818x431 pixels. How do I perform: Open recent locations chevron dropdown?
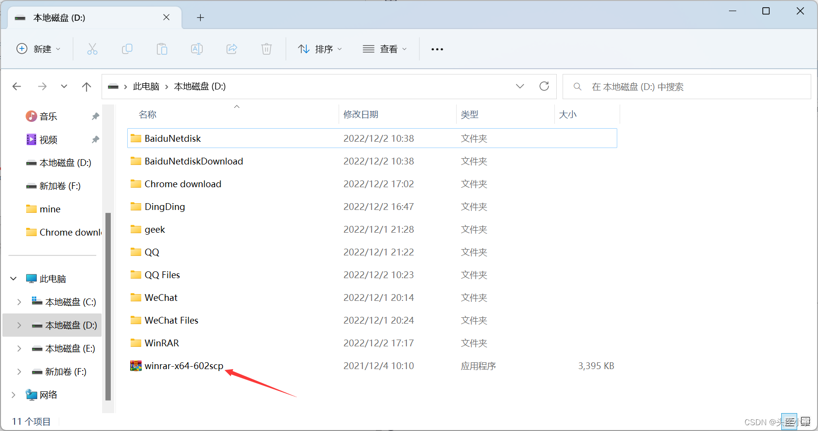[64, 87]
